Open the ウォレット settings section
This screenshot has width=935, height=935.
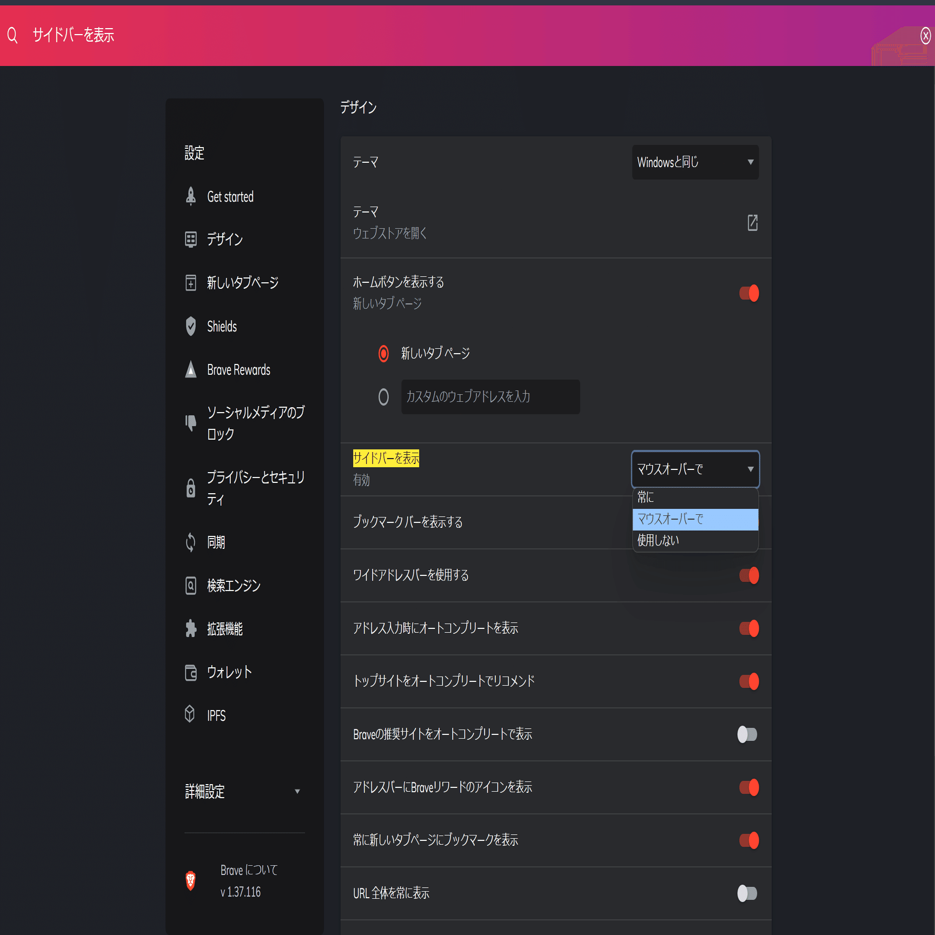229,672
